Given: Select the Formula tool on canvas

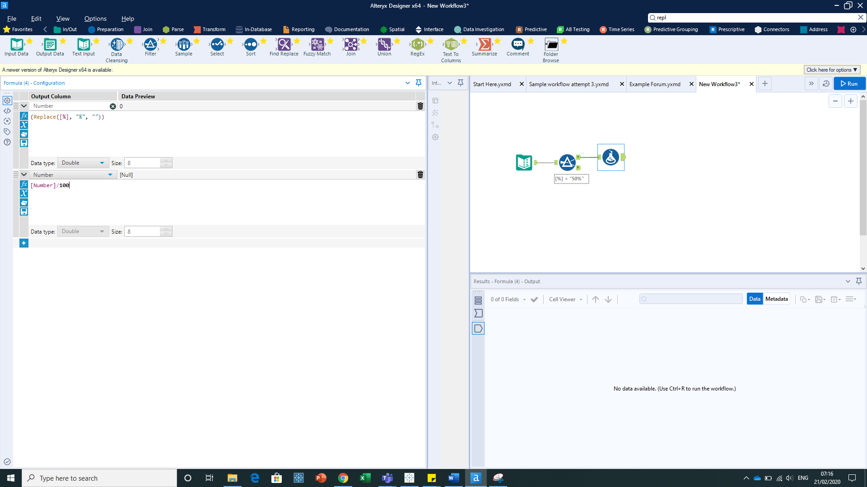Looking at the screenshot, I should (611, 157).
